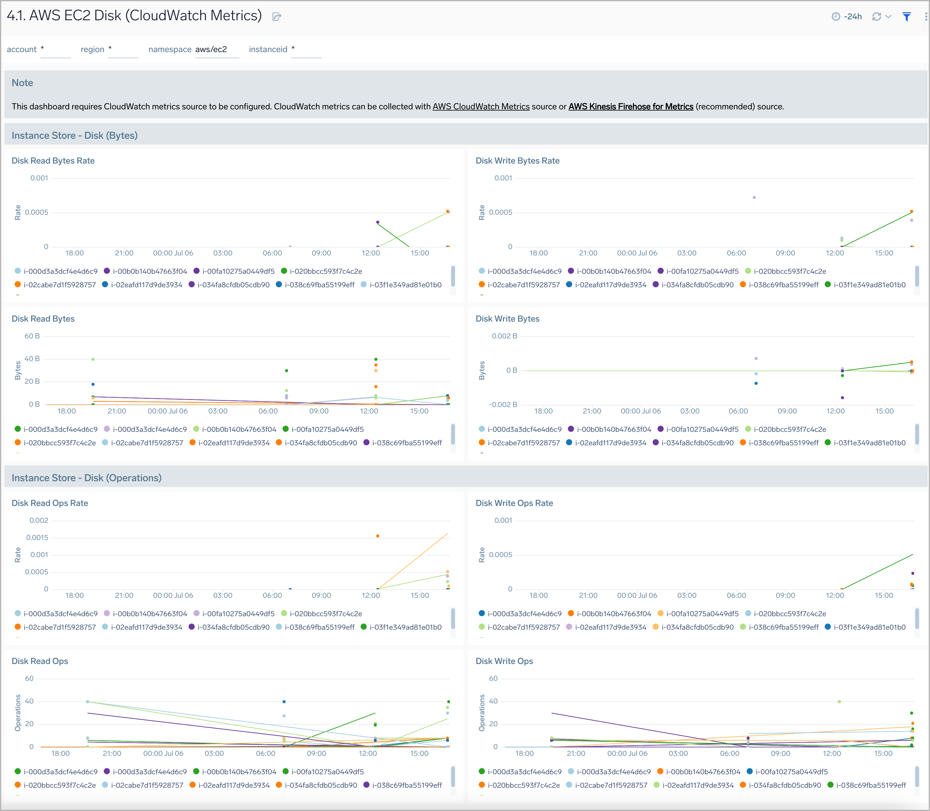Click the Disk Read Bytes panel title
This screenshot has height=811, width=930.
[43, 319]
